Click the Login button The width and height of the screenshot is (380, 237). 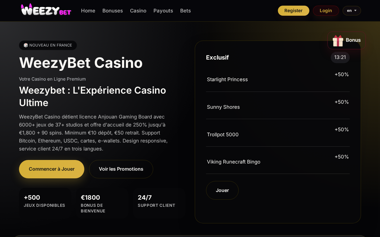point(326,11)
